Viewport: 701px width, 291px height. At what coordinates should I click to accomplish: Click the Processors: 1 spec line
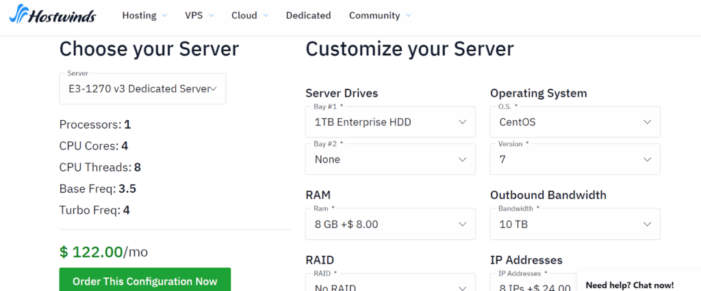tap(95, 124)
